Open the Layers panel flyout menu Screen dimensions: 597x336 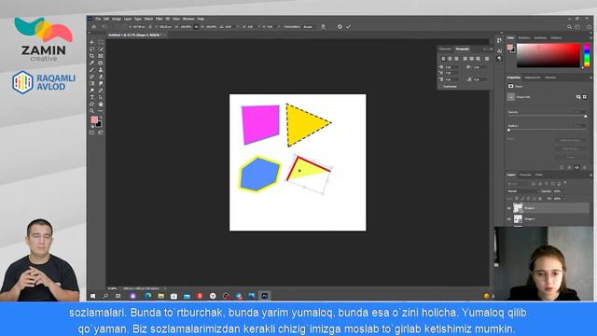tap(590, 175)
